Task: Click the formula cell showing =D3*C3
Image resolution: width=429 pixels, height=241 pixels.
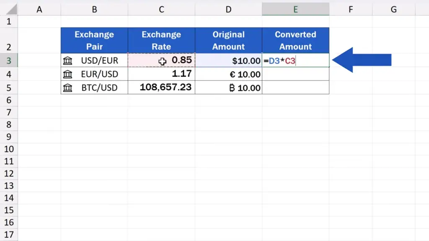Action: [x=295, y=61]
